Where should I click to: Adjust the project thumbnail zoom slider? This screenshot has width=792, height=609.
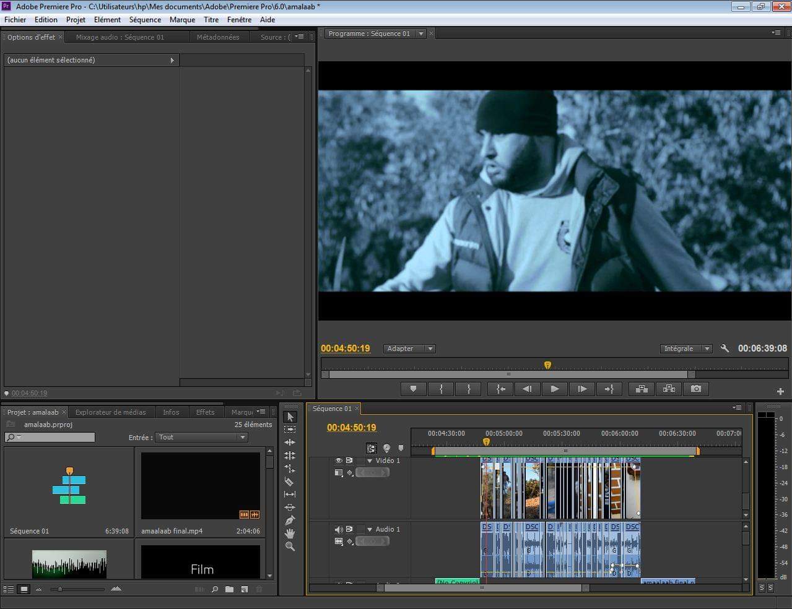[x=60, y=589]
